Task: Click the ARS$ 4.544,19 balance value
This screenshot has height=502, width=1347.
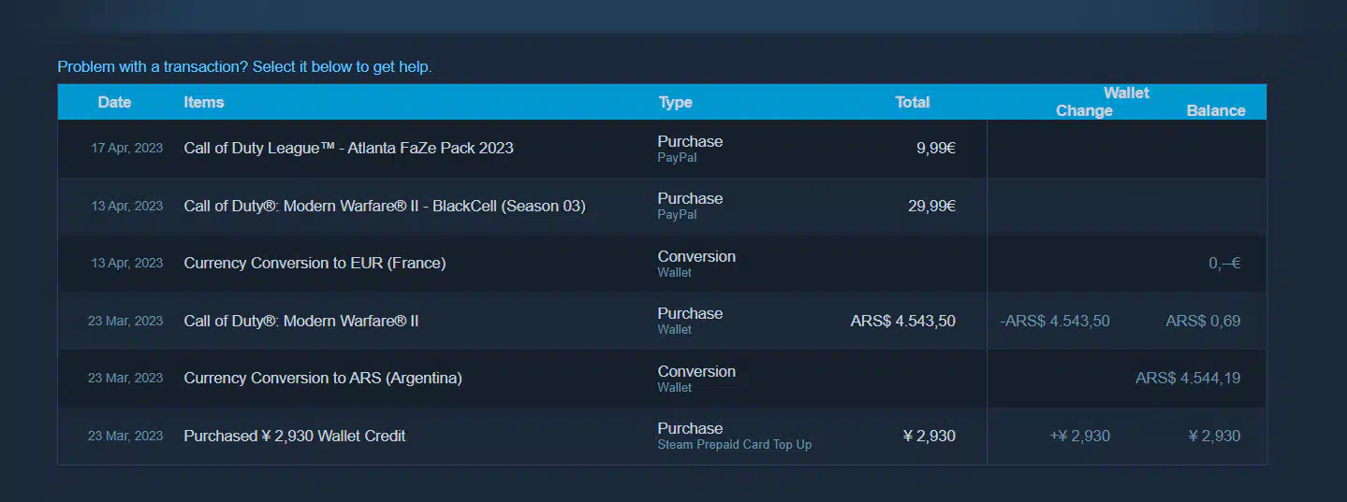Action: coord(1188,379)
